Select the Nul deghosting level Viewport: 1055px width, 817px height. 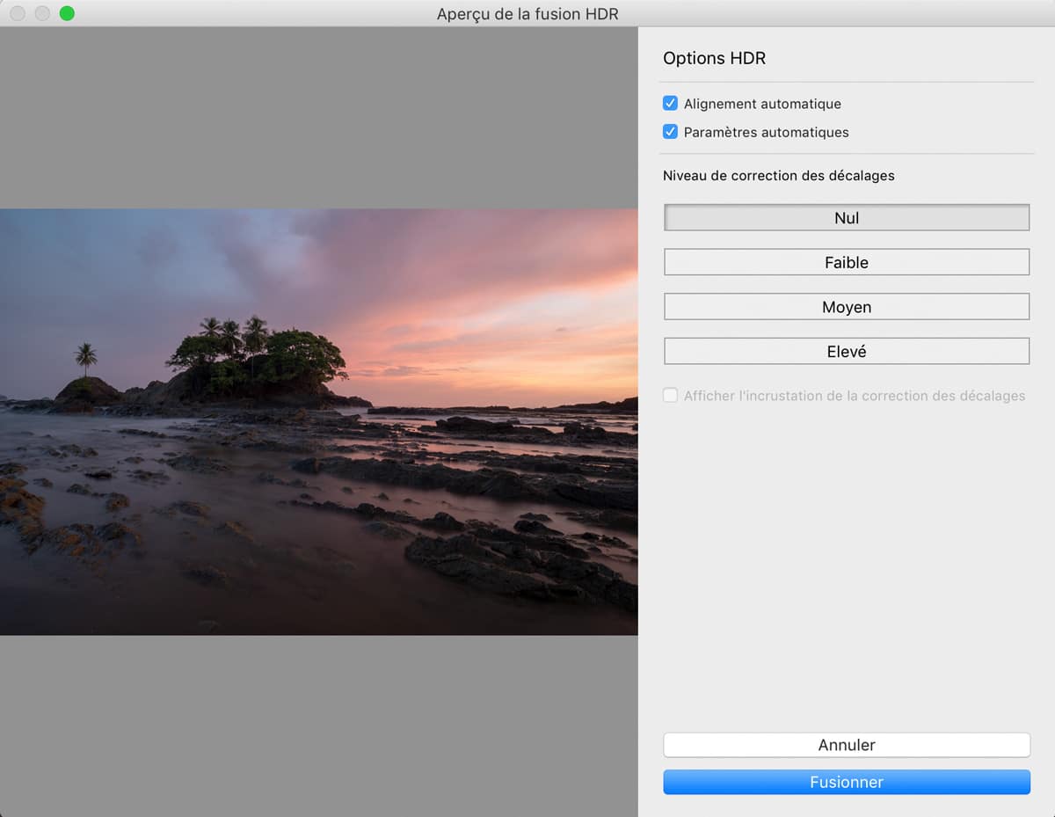pos(846,218)
